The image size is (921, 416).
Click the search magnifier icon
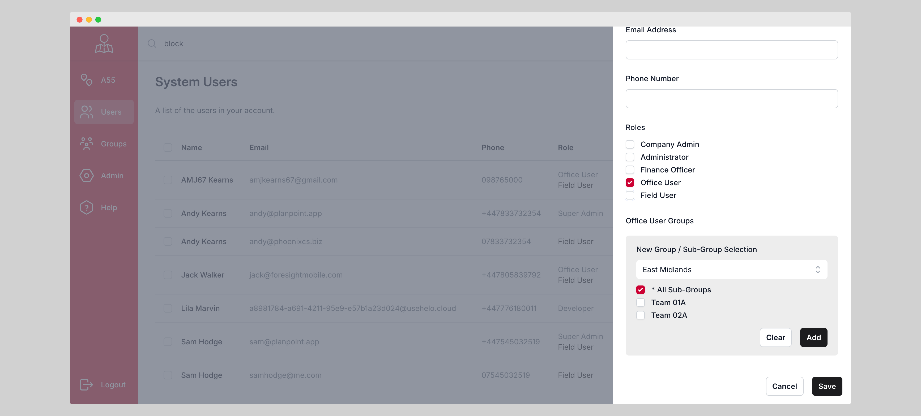pyautogui.click(x=152, y=44)
